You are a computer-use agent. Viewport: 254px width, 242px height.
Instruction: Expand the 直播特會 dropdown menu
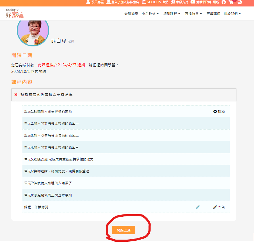coord(193,14)
